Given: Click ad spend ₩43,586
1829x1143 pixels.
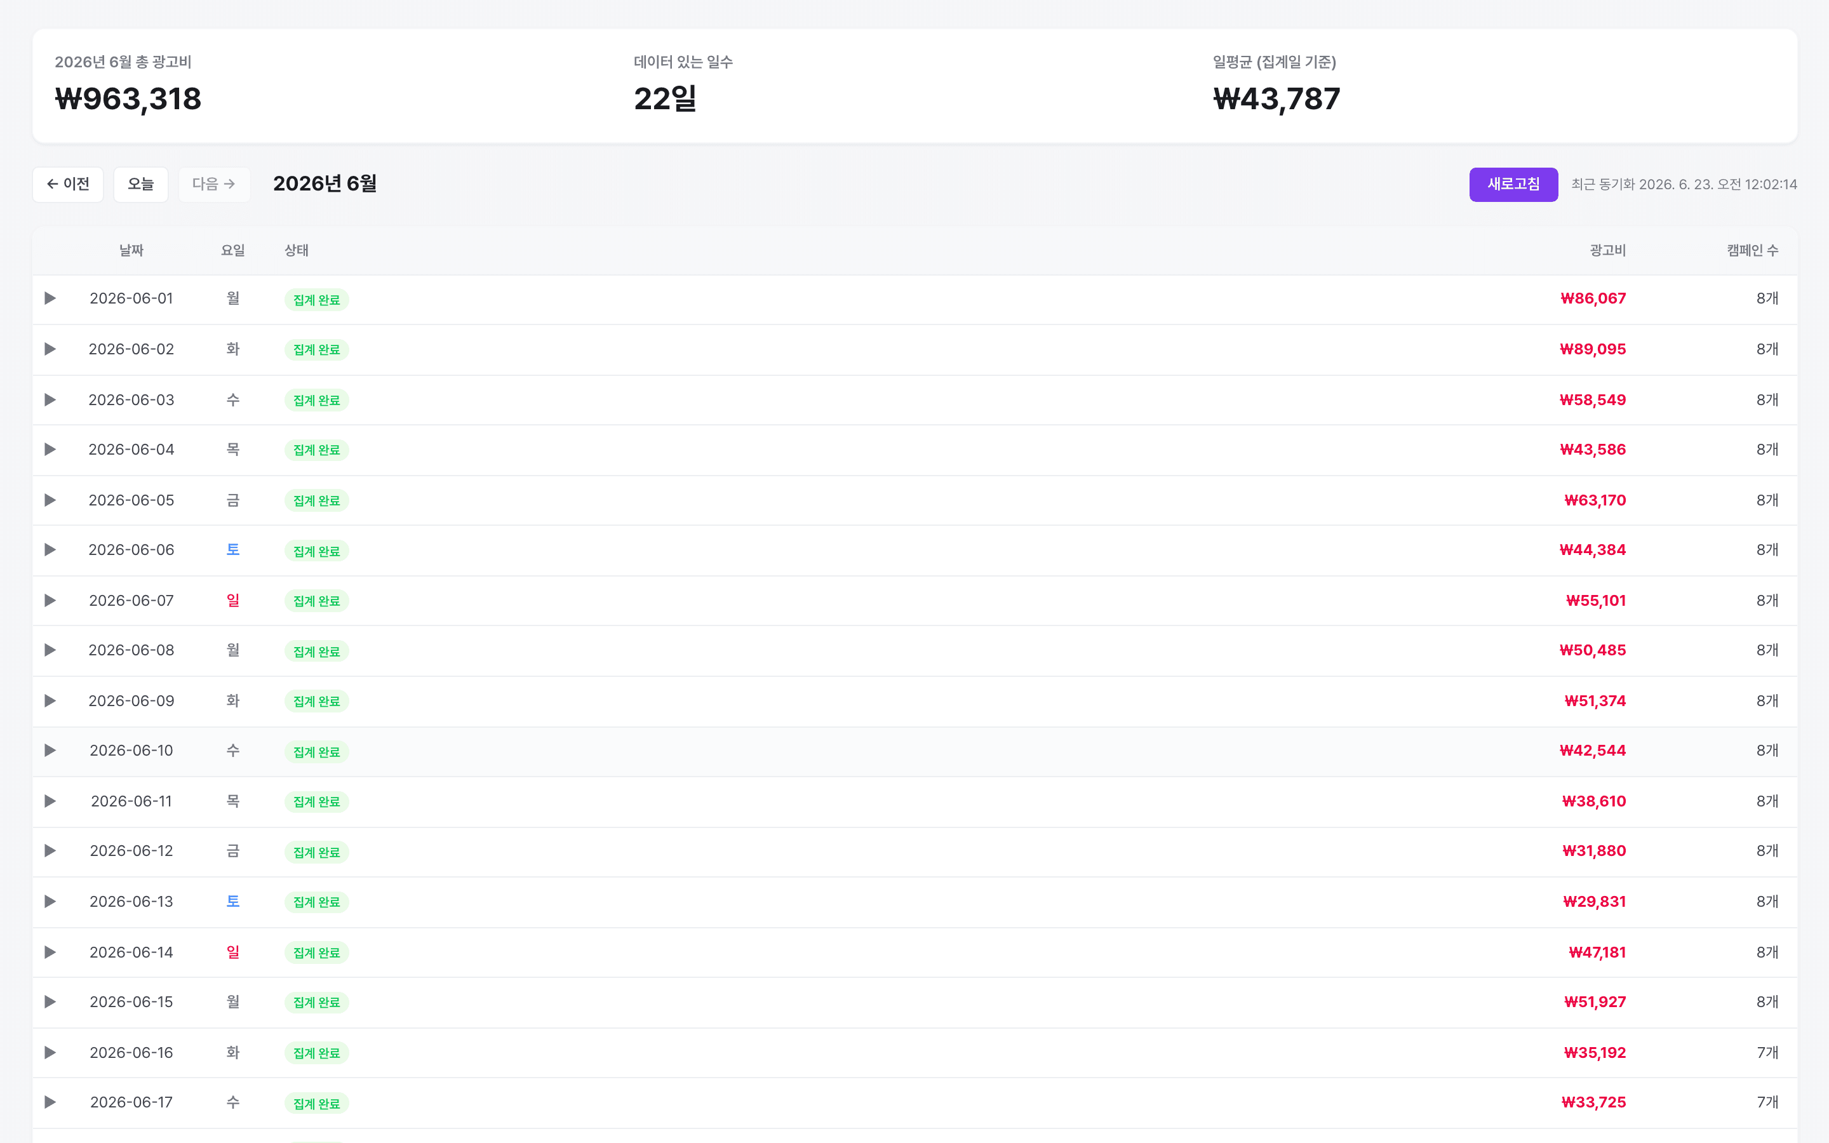Looking at the screenshot, I should 1593,450.
